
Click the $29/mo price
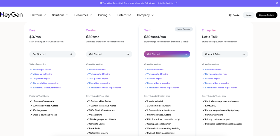coord(93,37)
